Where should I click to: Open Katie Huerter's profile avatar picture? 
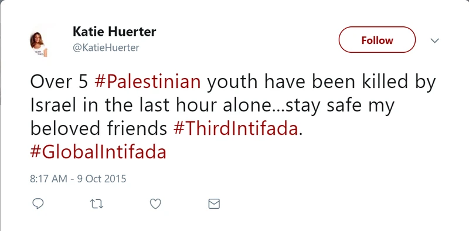point(38,45)
